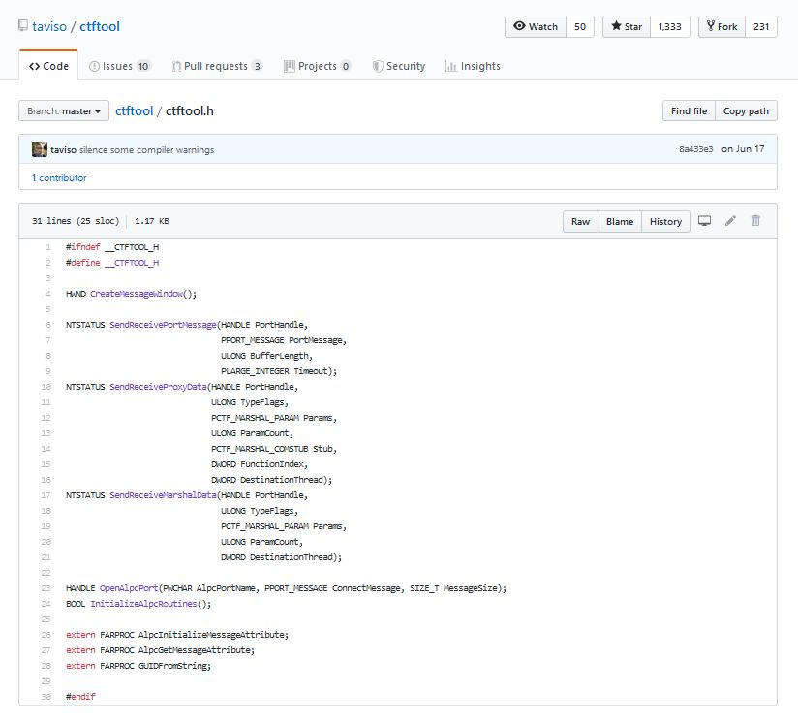
Task: View the Raw file contents
Action: [x=580, y=222]
